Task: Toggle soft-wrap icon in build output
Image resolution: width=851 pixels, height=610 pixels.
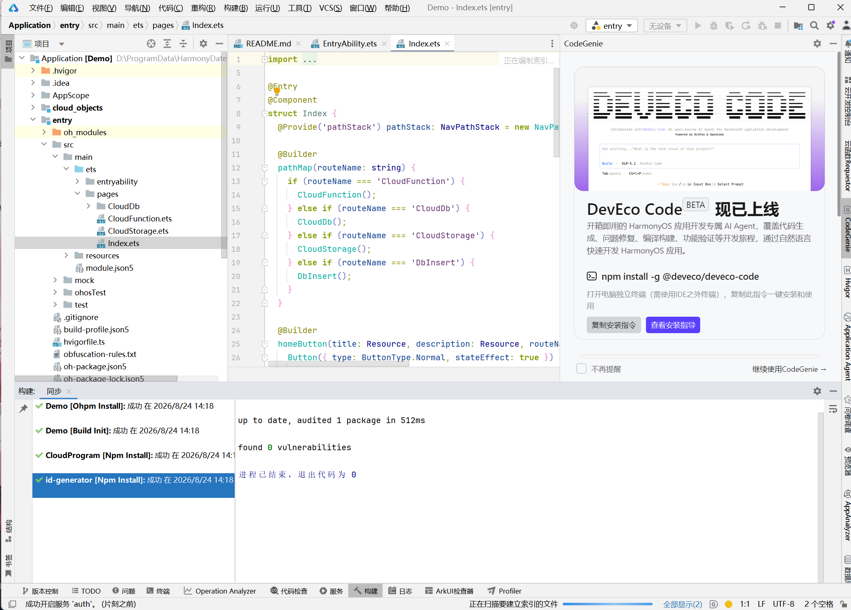Action: point(833,409)
